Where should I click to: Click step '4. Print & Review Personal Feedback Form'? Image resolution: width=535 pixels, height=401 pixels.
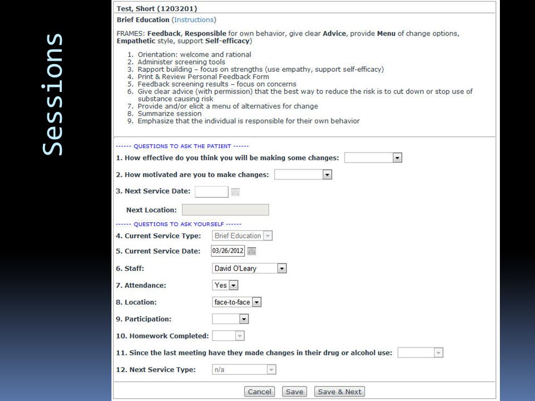tap(198, 77)
